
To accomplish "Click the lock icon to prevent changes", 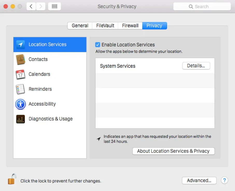I will pos(12,179).
